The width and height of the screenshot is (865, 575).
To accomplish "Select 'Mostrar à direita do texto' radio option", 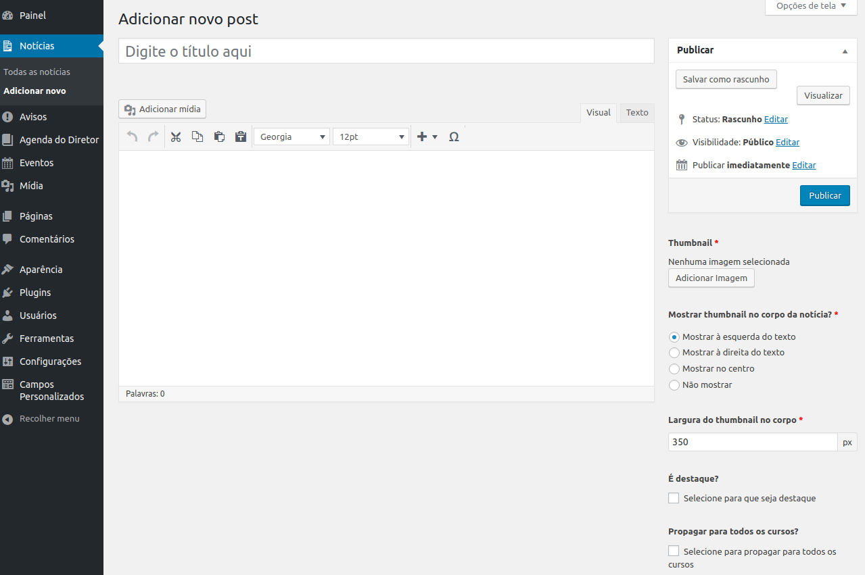I will [x=674, y=353].
